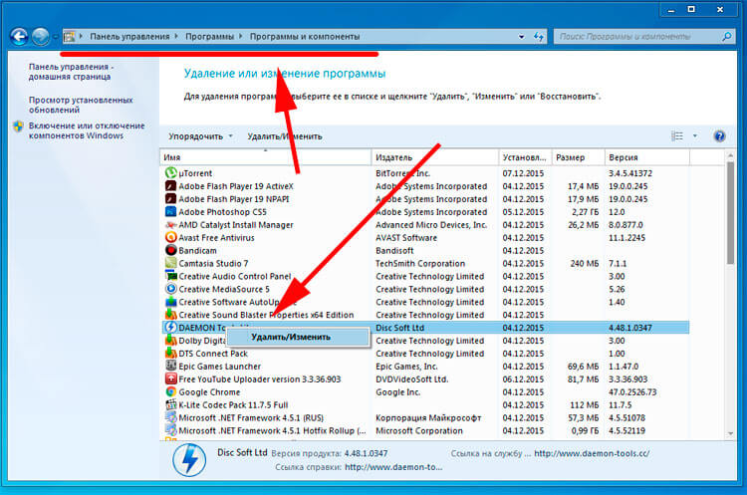The width and height of the screenshot is (747, 495).
Task: Choose Удалить/Изменить in the context menu
Action: (x=298, y=338)
